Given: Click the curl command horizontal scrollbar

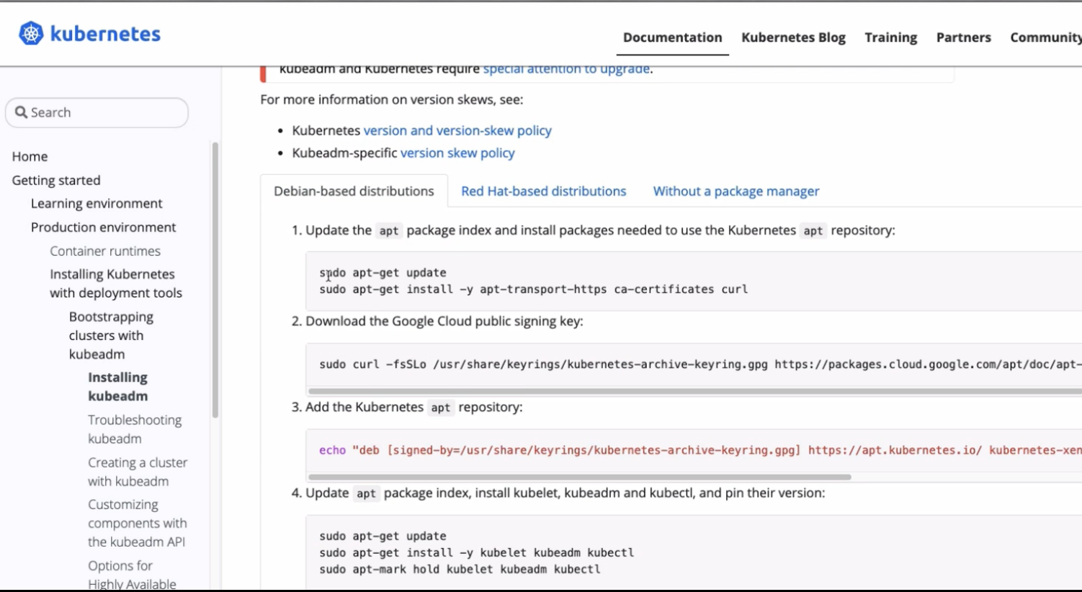Looking at the screenshot, I should click(x=694, y=391).
